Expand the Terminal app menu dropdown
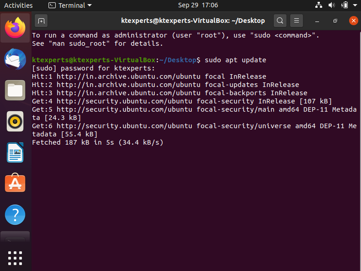 pyautogui.click(x=70, y=5)
